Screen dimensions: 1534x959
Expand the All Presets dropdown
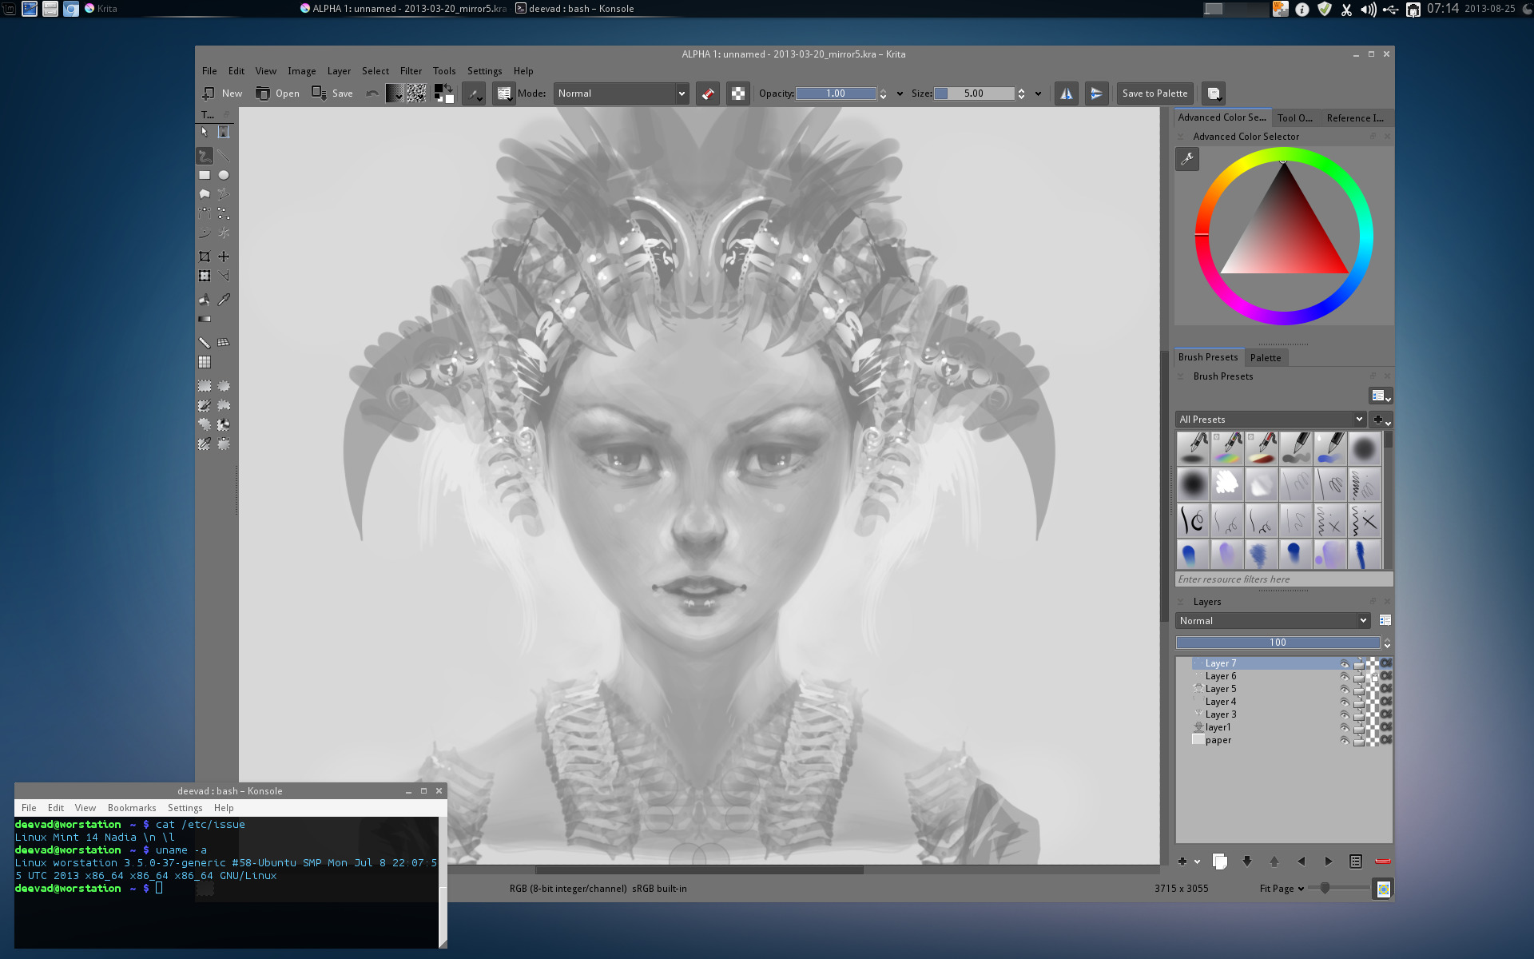pyautogui.click(x=1270, y=420)
